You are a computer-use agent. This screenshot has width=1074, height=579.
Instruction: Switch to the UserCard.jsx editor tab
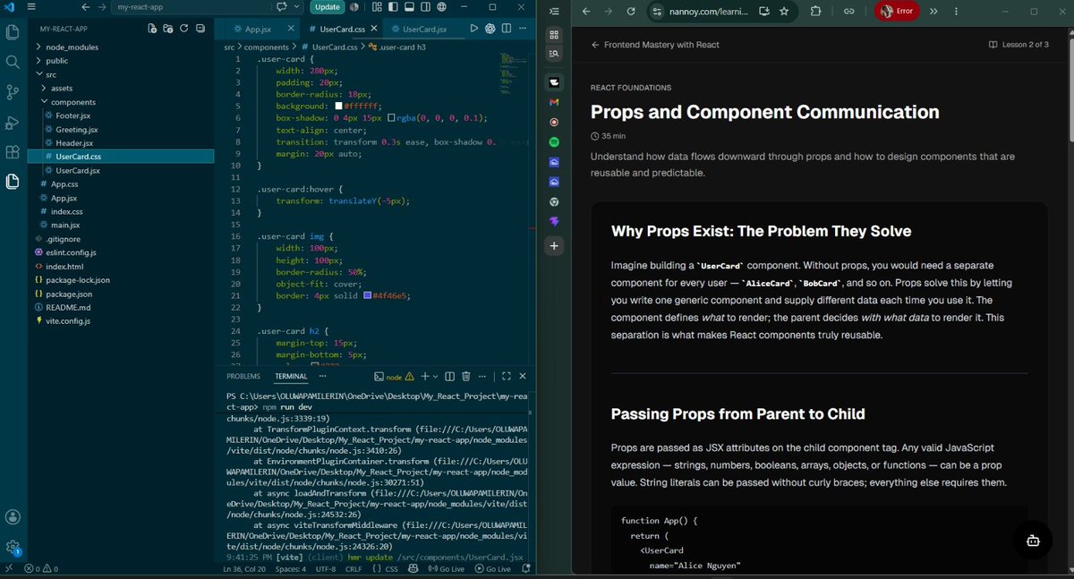click(x=423, y=29)
